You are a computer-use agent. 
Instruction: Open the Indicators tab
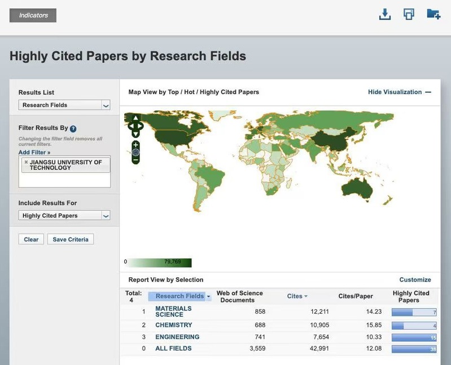point(33,15)
